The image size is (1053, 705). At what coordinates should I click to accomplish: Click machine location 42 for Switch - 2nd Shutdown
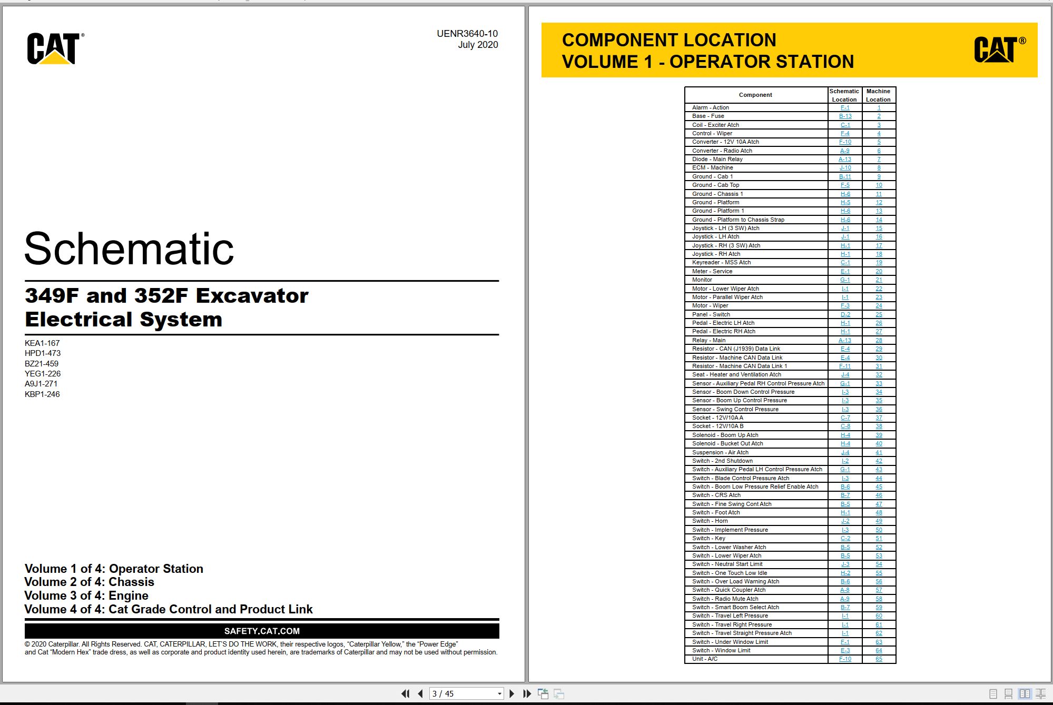pos(879,461)
